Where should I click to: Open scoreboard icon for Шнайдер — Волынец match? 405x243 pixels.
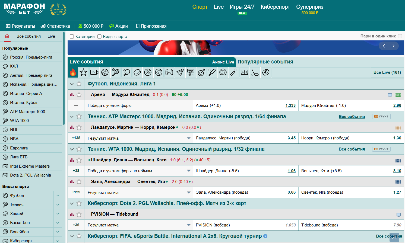coord(398,160)
